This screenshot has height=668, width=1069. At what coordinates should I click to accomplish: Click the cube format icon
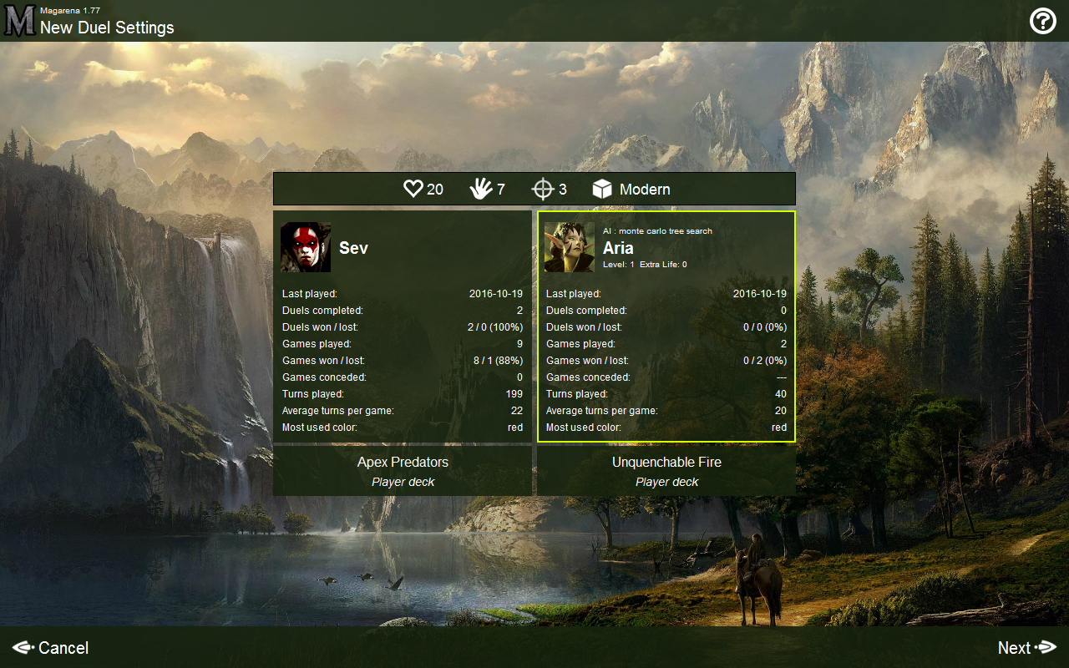click(602, 190)
